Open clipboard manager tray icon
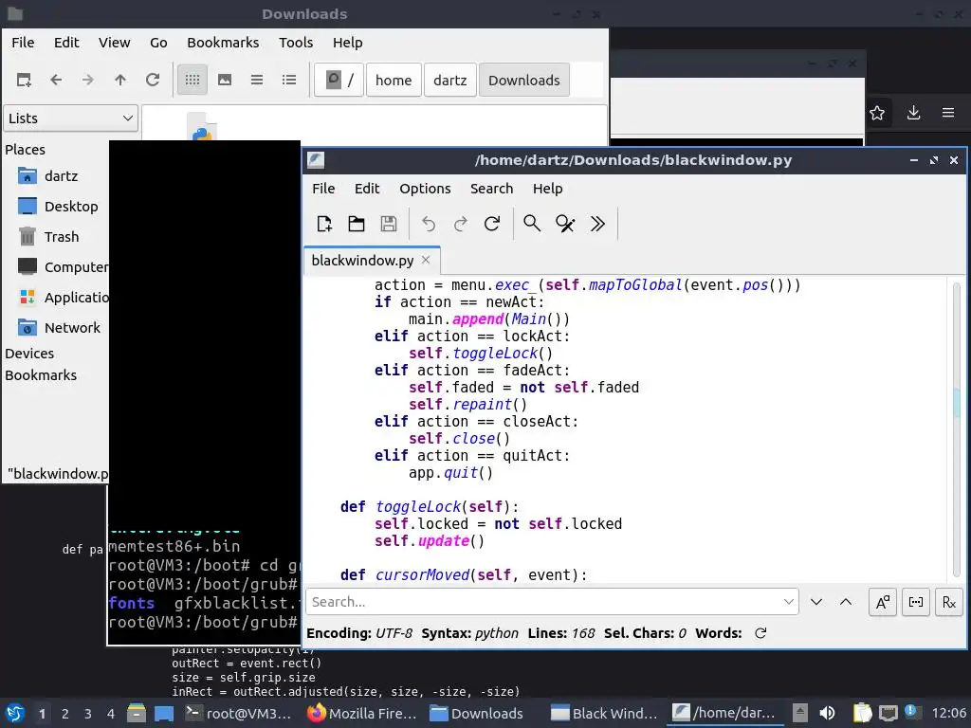 [861, 713]
